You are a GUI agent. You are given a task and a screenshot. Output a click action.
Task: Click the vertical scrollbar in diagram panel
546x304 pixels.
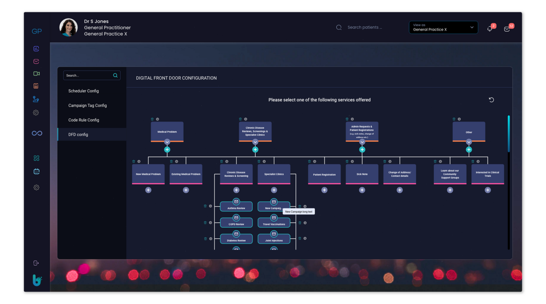point(509,134)
